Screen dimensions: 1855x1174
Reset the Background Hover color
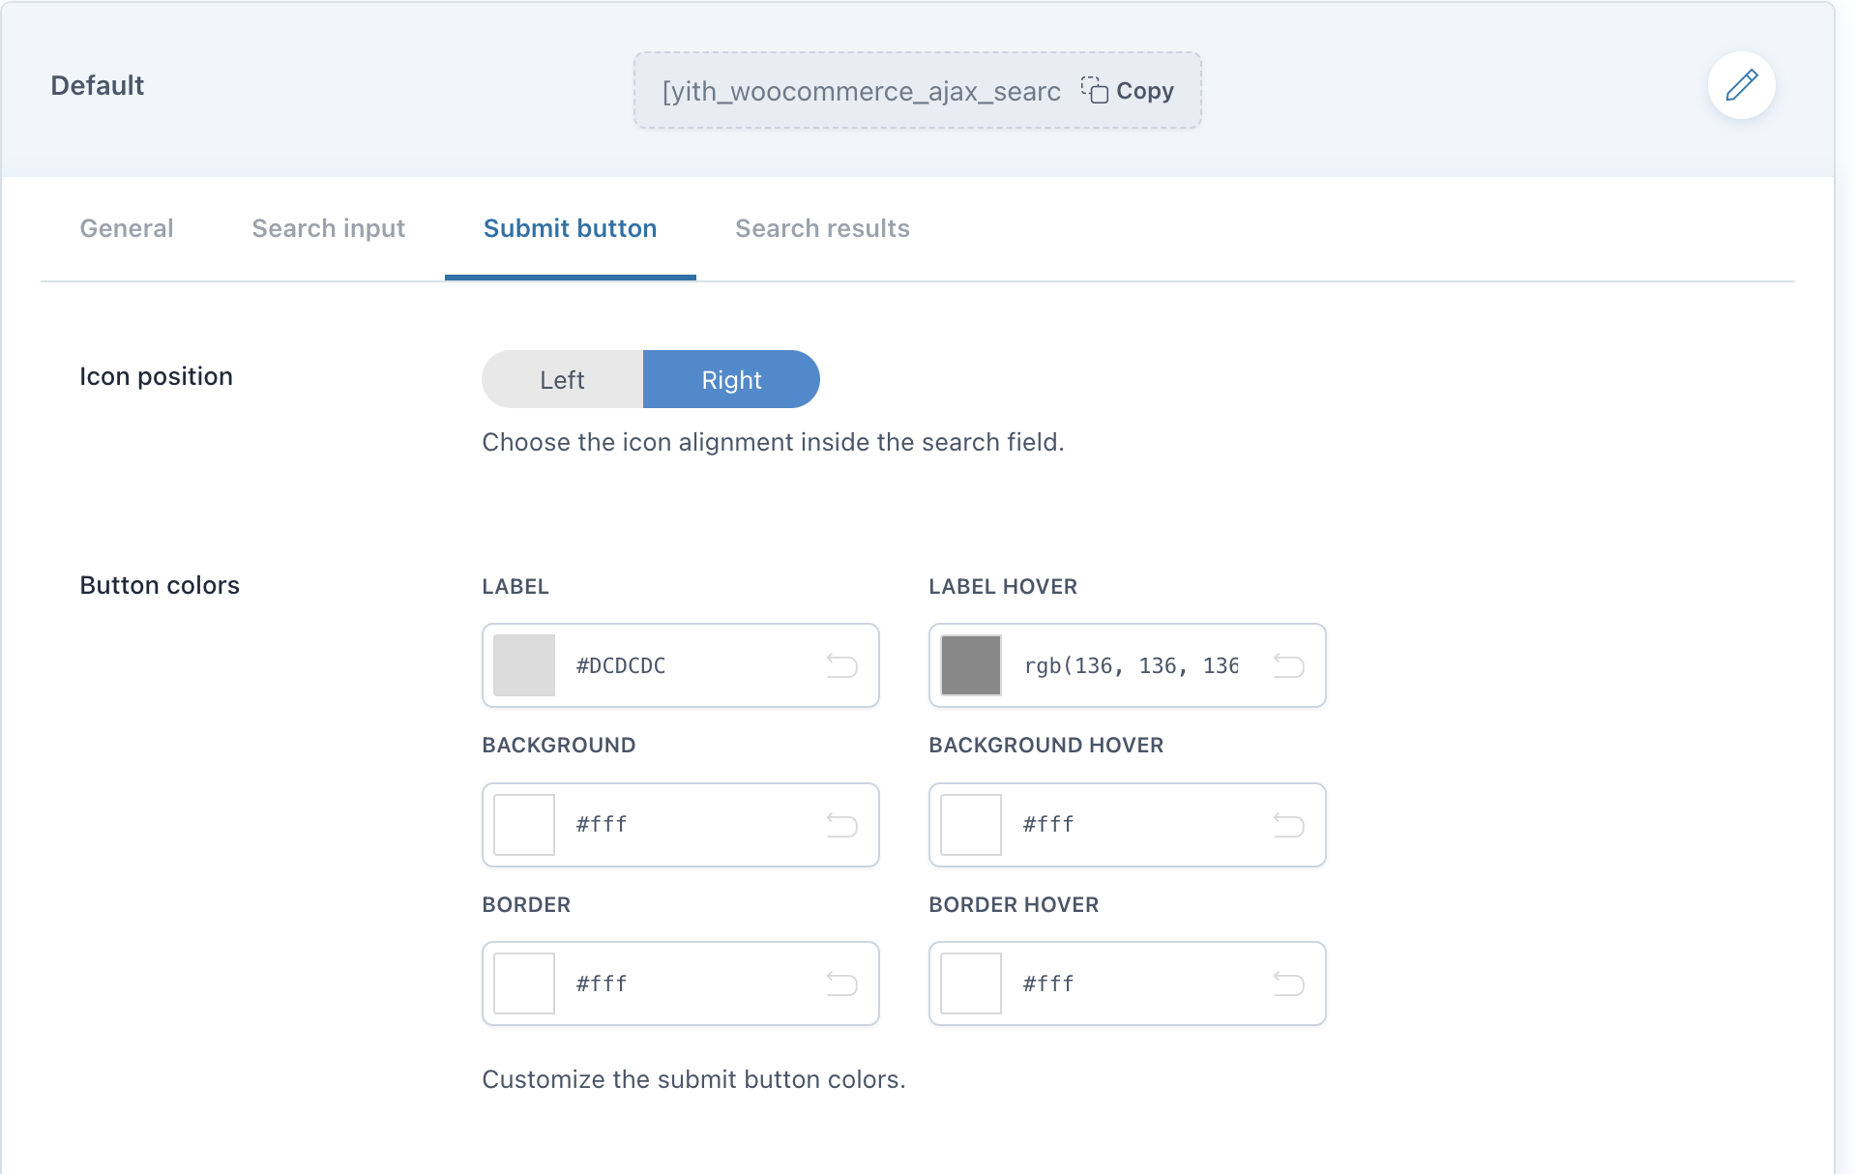[1288, 825]
